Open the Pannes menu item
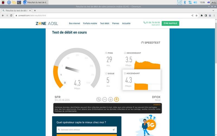 click(x=116, y=23)
